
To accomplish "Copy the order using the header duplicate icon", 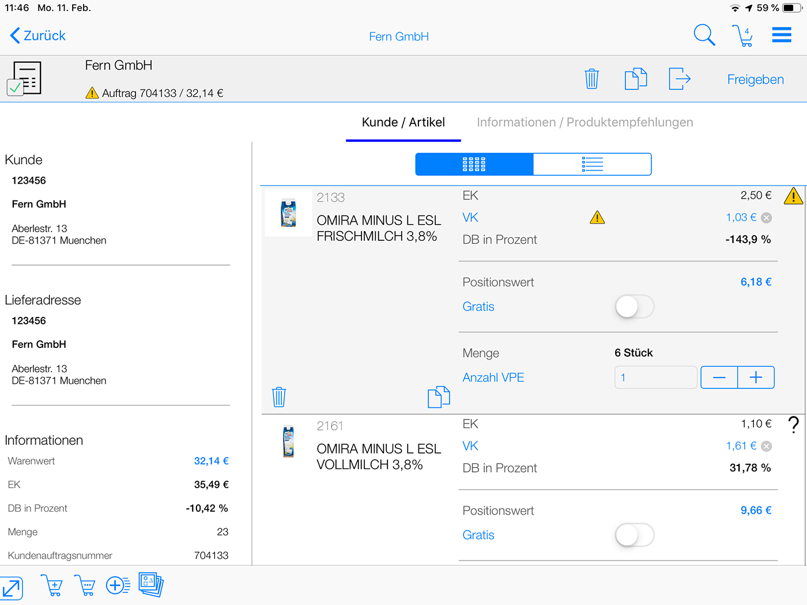I will (636, 79).
